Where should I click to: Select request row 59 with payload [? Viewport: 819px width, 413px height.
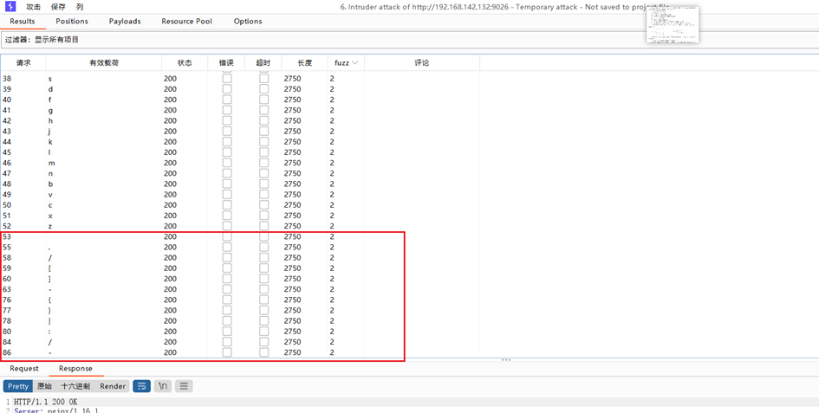pyautogui.click(x=240, y=268)
